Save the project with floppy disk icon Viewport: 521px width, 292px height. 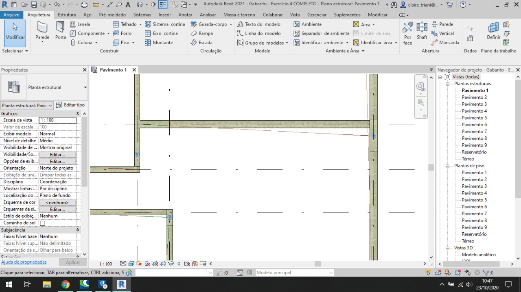34,5
